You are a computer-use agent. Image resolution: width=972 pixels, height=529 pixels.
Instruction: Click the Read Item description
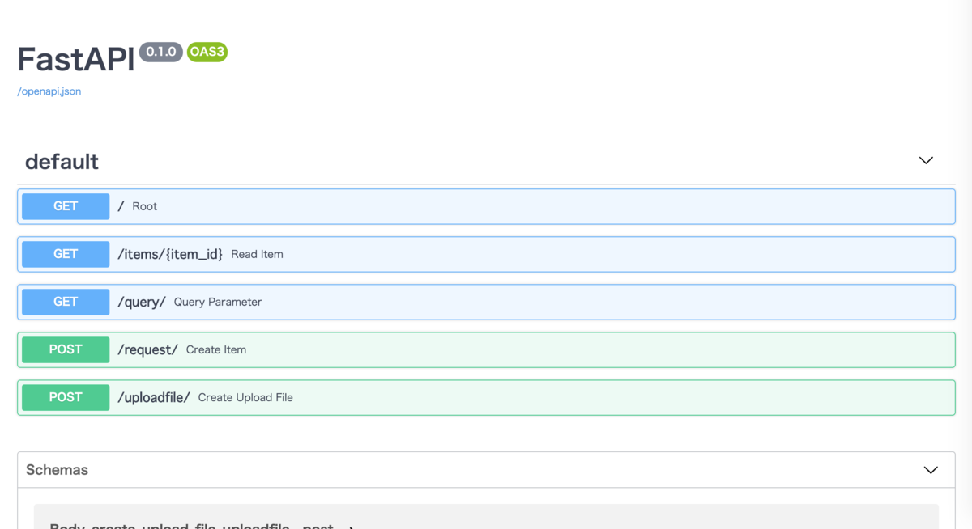(x=257, y=254)
